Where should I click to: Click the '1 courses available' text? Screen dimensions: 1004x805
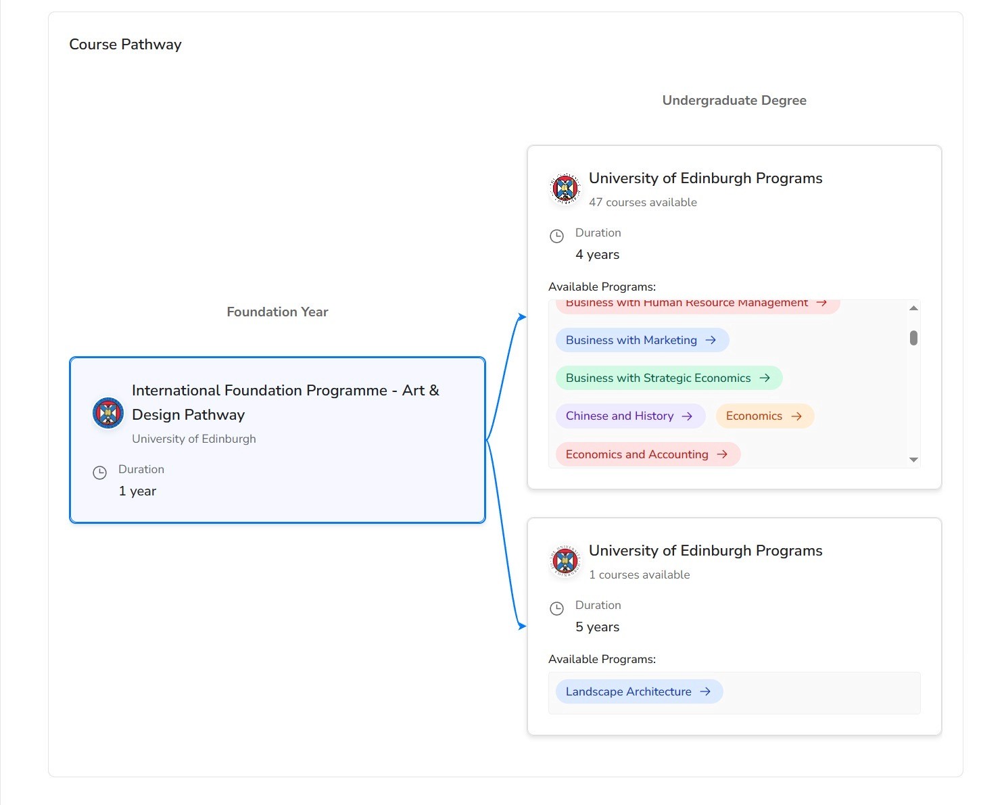point(640,575)
